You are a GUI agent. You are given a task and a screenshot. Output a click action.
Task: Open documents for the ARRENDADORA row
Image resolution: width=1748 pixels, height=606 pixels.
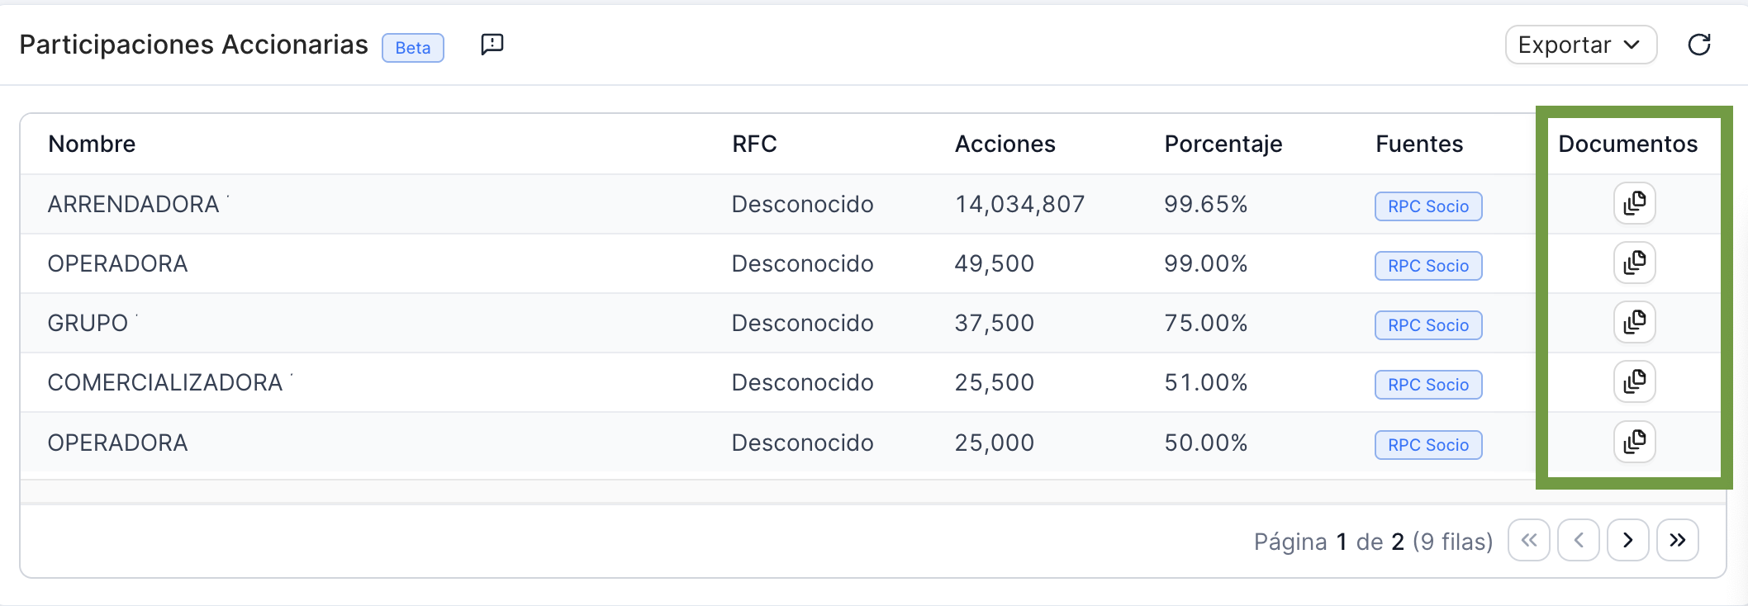(1634, 203)
